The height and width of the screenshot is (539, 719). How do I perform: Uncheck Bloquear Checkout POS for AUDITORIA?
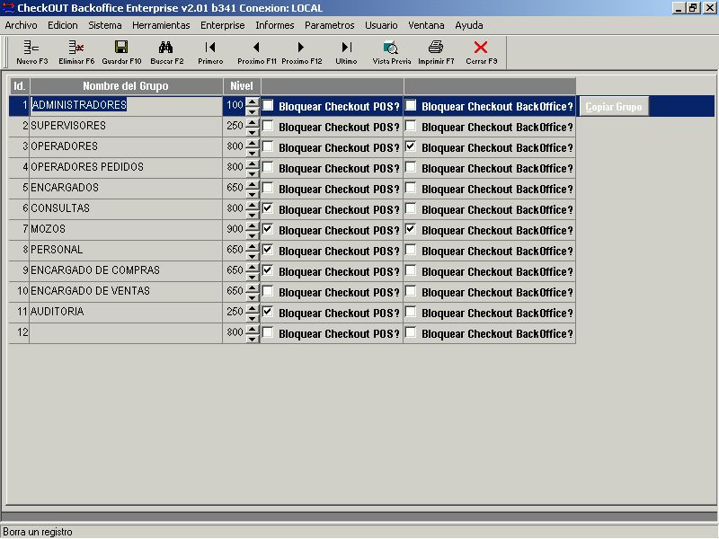(268, 312)
